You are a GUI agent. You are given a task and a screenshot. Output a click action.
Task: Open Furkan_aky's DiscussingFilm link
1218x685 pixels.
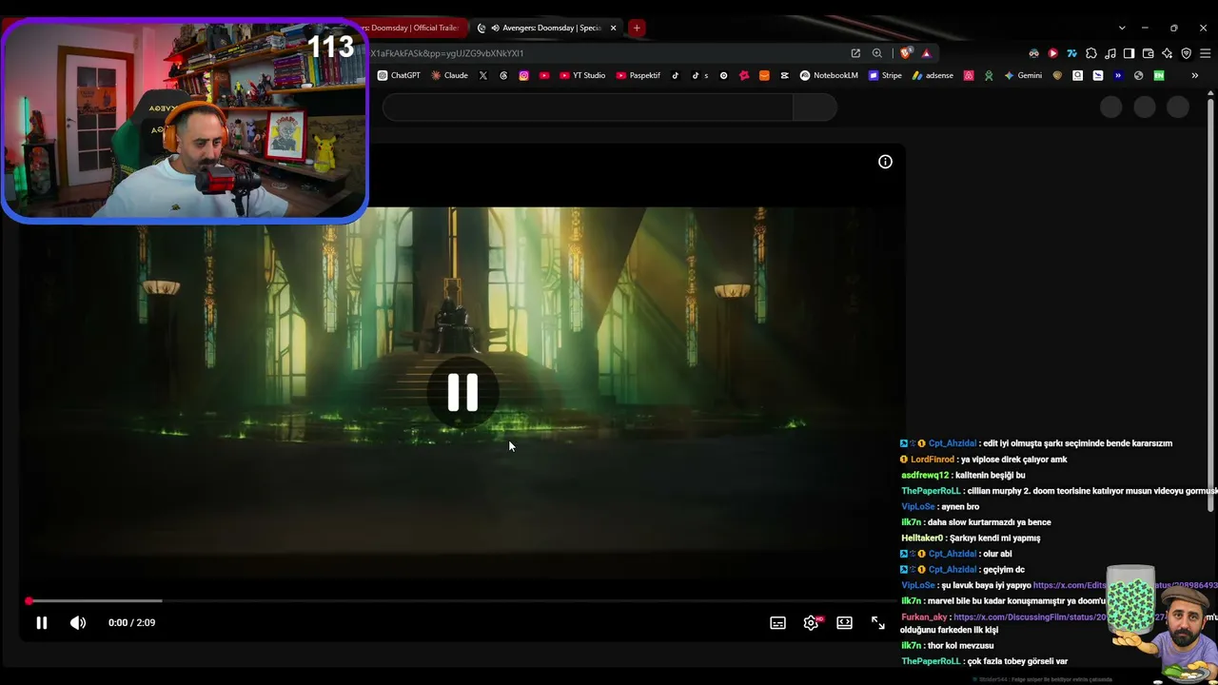[x=1031, y=617]
